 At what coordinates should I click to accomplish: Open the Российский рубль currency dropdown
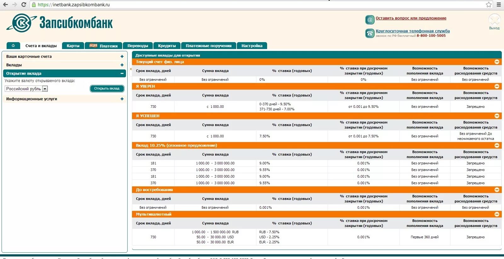pyautogui.click(x=26, y=89)
